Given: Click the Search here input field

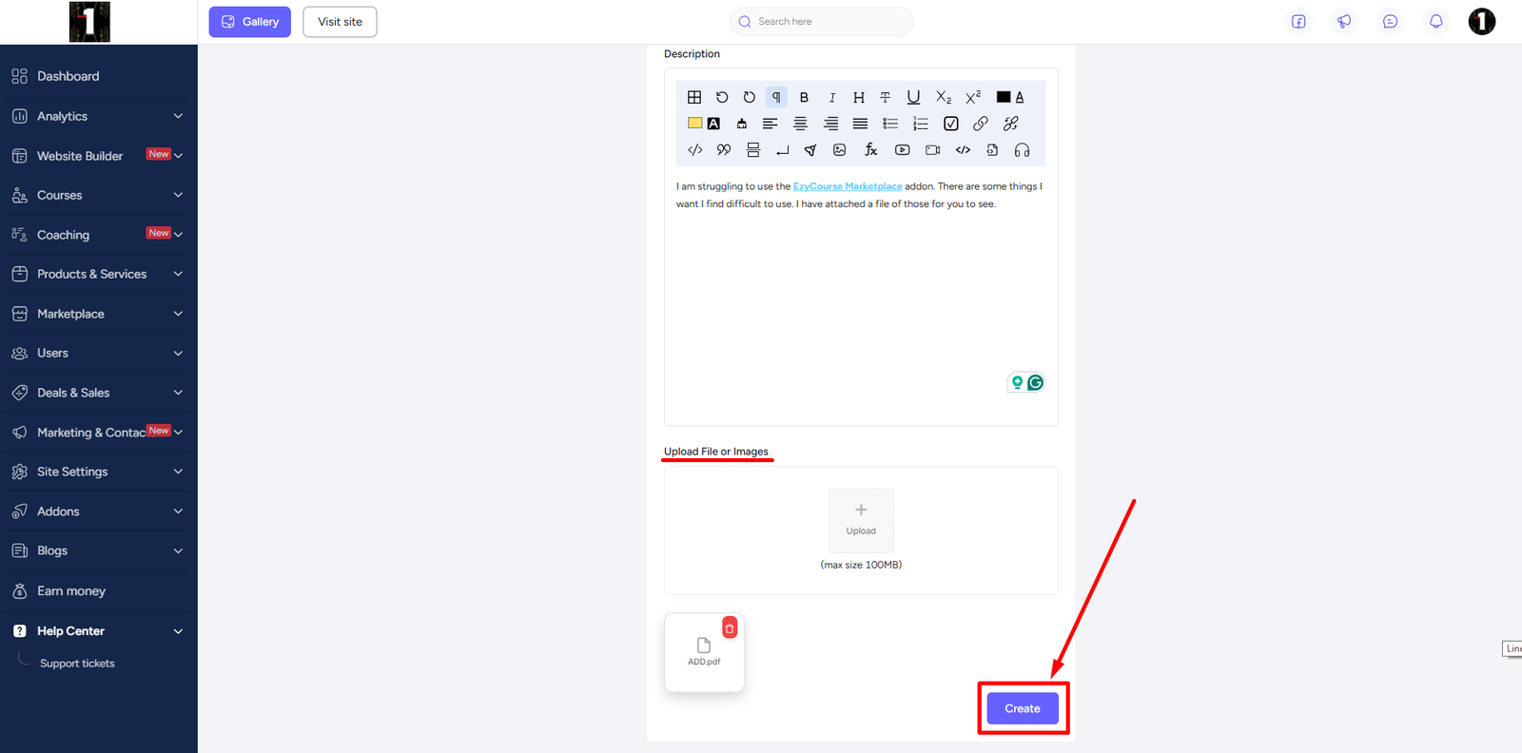Looking at the screenshot, I should (x=828, y=21).
